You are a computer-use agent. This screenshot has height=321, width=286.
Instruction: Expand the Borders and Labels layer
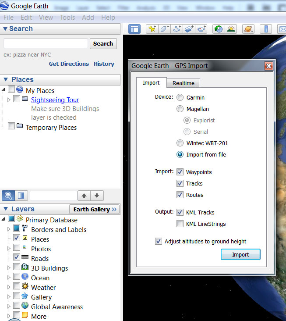9,229
